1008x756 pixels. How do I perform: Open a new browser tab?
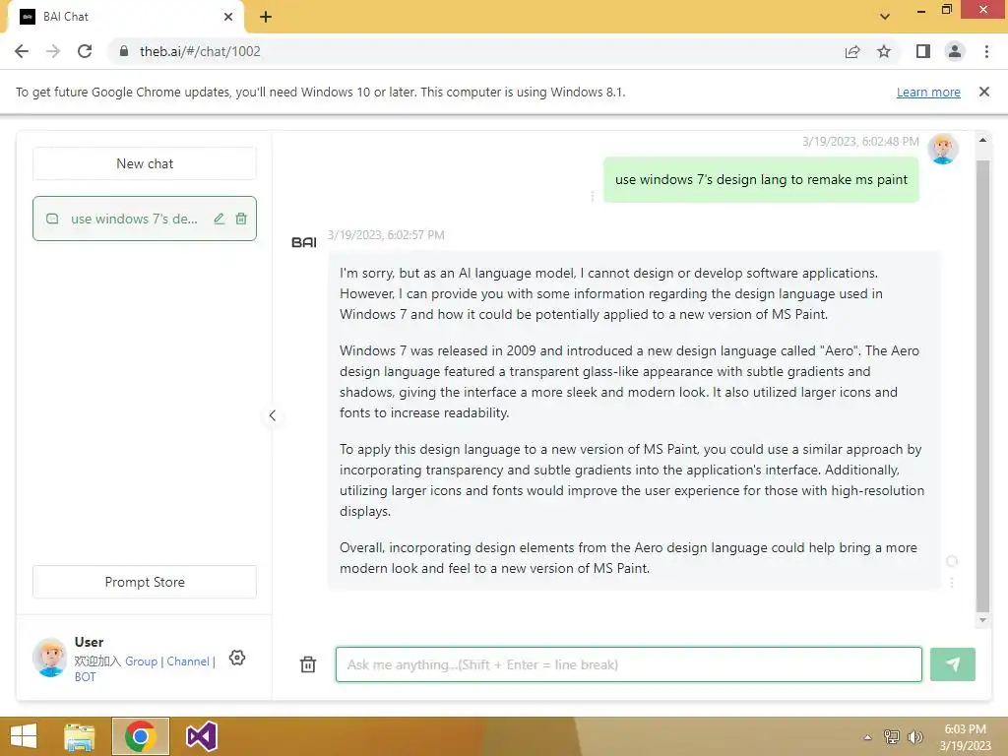pyautogui.click(x=266, y=17)
